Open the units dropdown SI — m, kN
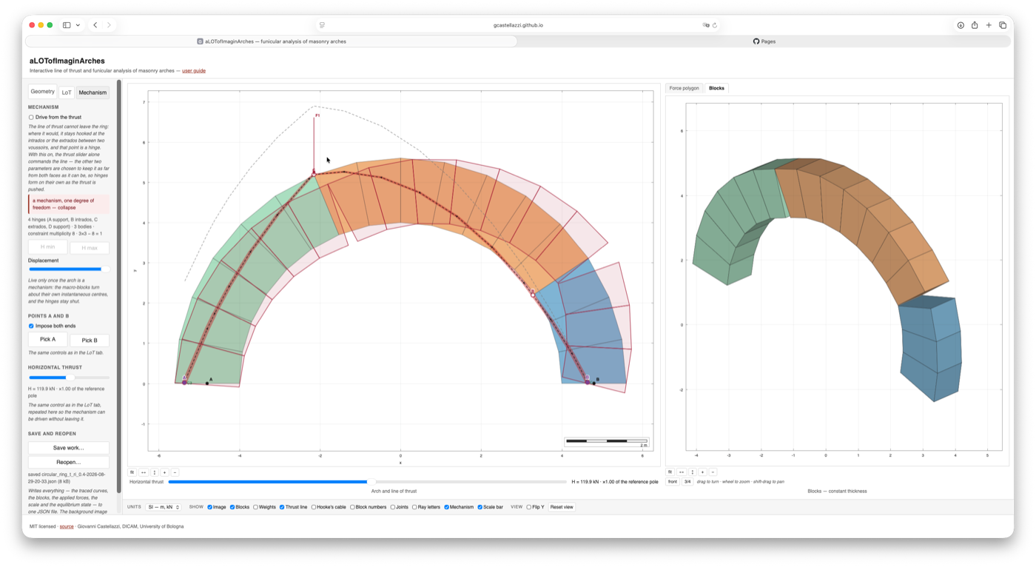 pos(164,507)
